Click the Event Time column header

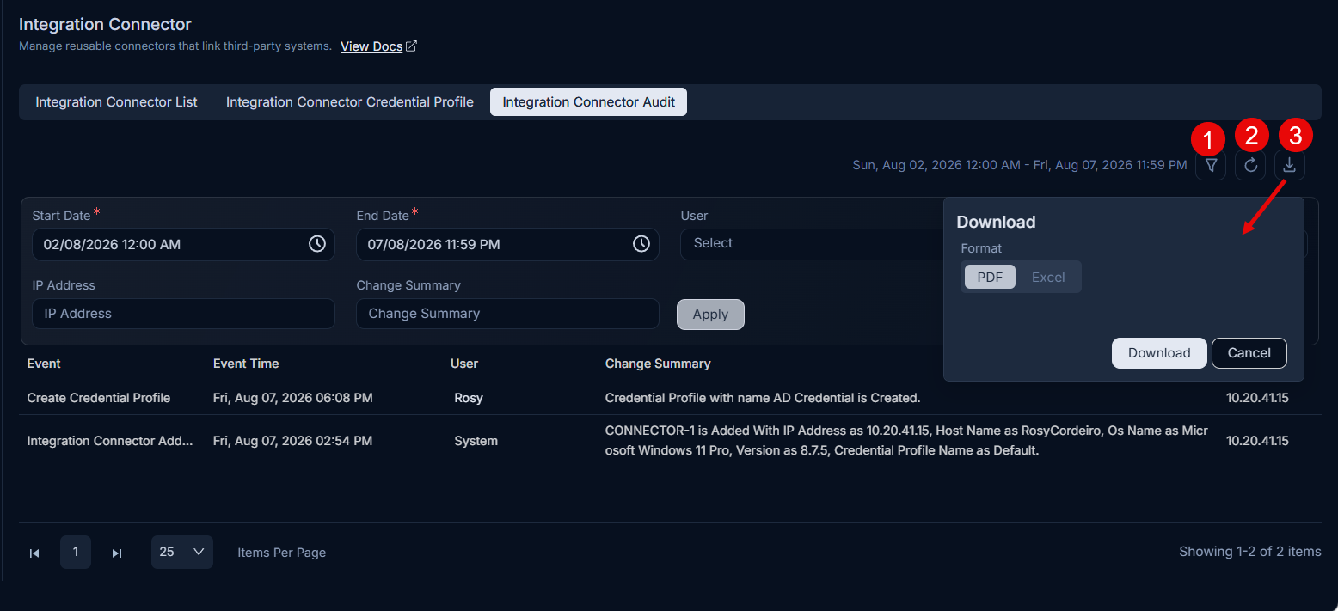pos(246,364)
